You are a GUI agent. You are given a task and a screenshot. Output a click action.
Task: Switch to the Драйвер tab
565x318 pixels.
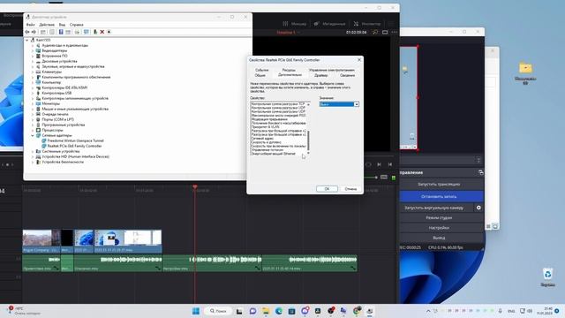coord(320,75)
